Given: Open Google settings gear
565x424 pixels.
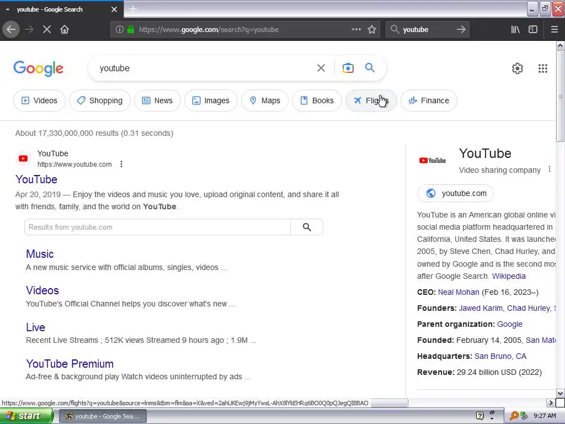Looking at the screenshot, I should pyautogui.click(x=518, y=68).
